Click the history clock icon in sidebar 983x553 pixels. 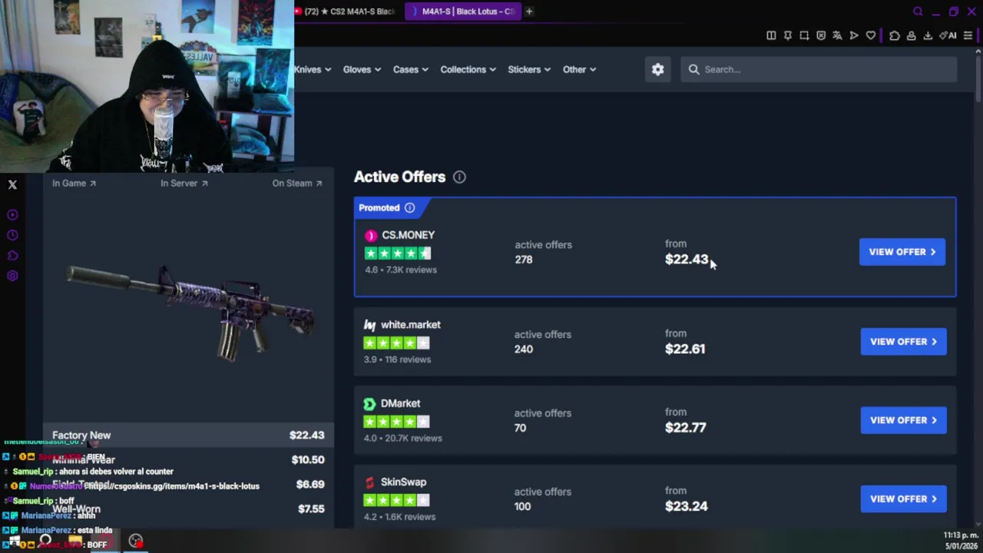(x=12, y=235)
